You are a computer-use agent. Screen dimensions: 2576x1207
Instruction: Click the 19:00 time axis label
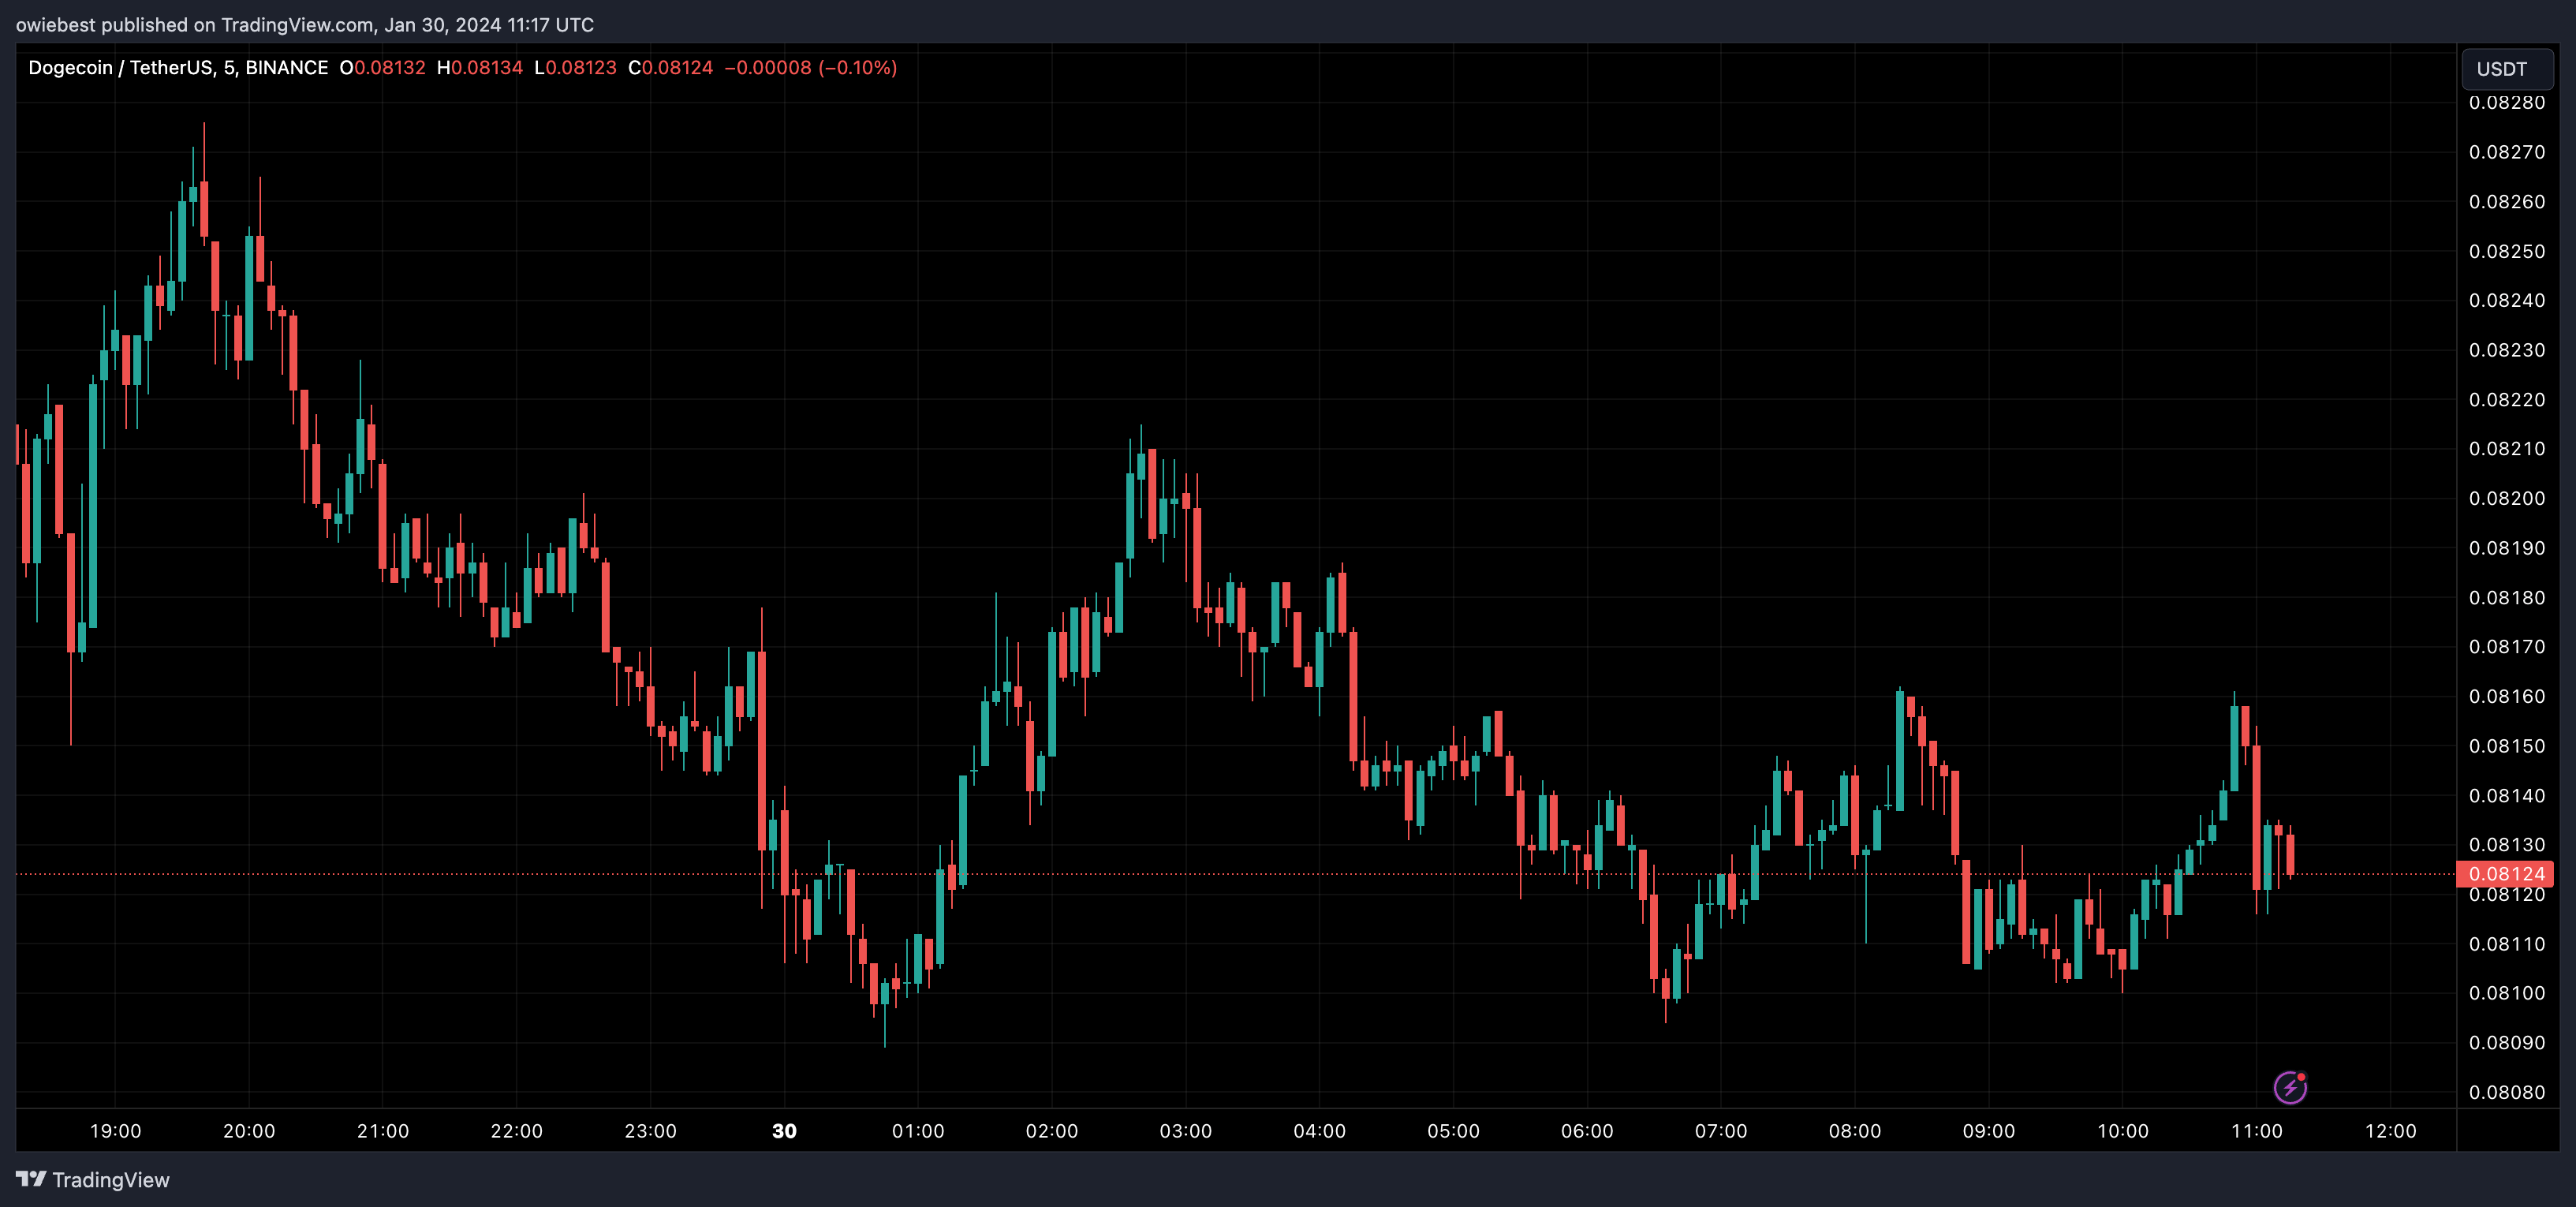click(x=115, y=1131)
